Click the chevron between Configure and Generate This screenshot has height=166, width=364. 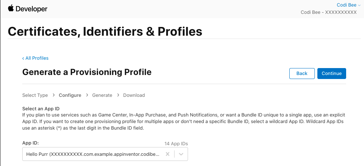(x=87, y=95)
